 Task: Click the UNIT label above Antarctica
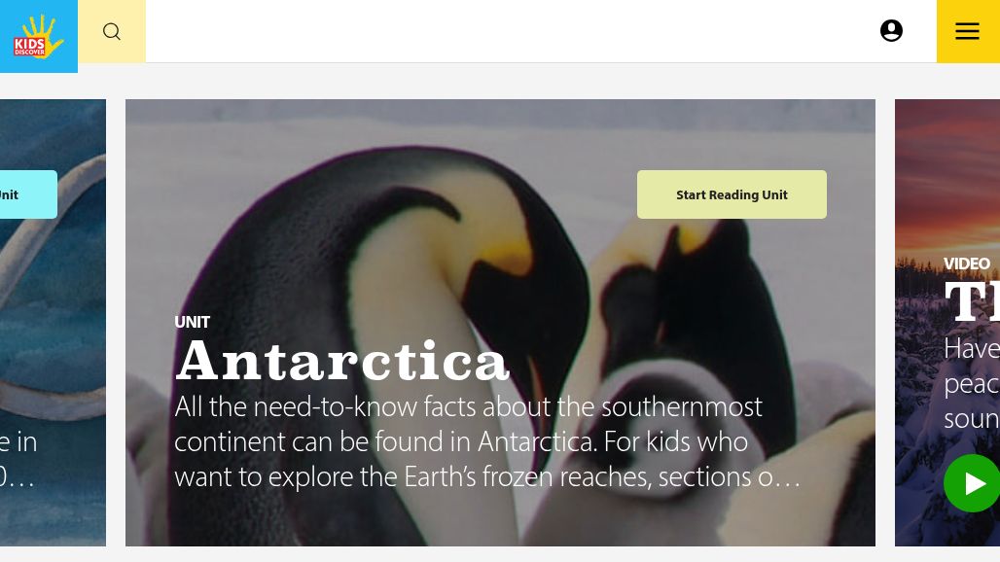pos(192,322)
